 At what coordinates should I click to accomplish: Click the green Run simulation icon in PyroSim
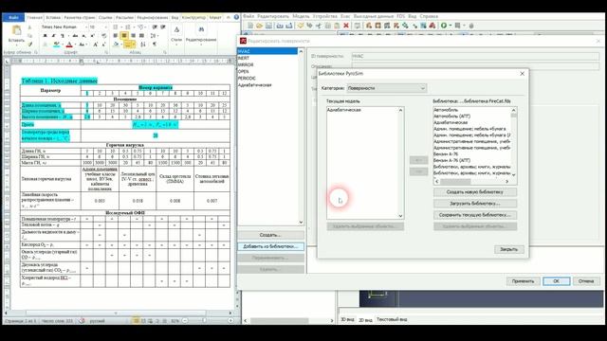444,26
